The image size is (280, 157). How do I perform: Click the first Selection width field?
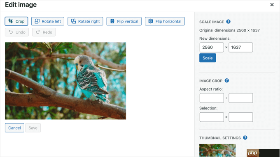pyautogui.click(x=212, y=117)
